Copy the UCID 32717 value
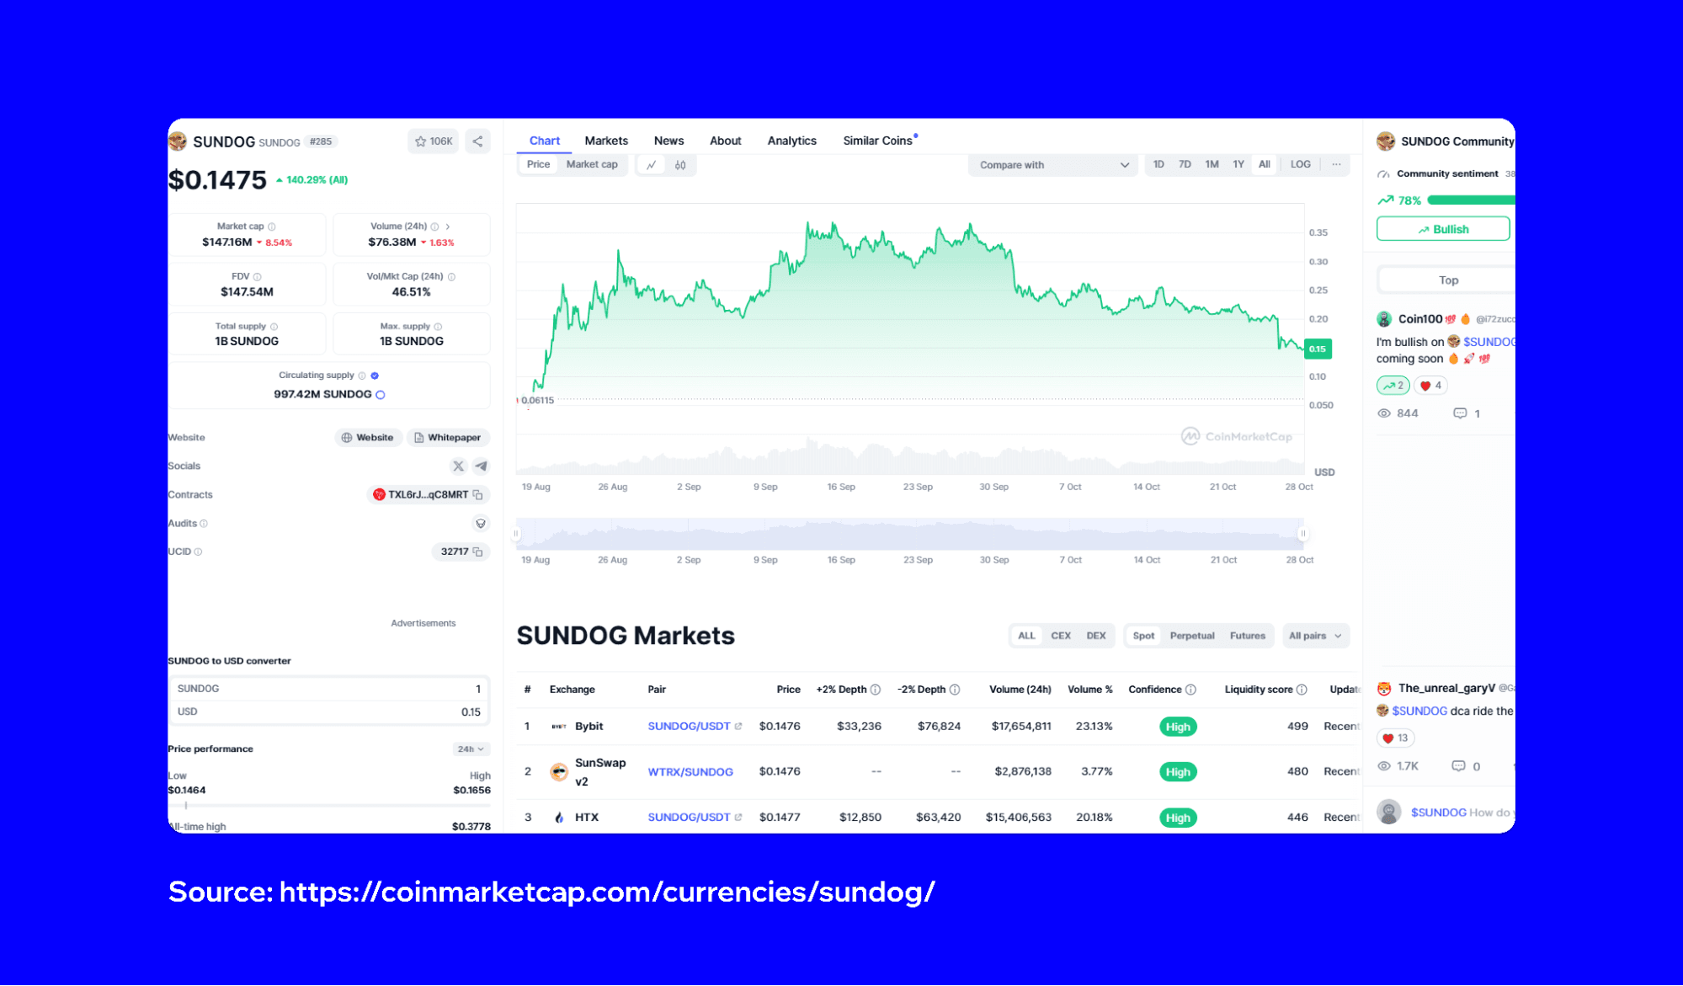Viewport: 1683px width, 986px height. tap(477, 552)
